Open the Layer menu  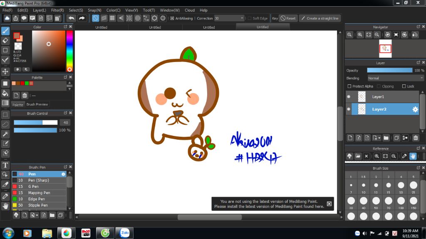pos(40,10)
